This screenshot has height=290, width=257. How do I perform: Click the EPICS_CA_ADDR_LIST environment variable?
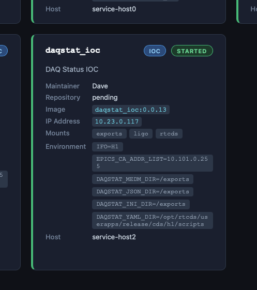click(x=153, y=163)
